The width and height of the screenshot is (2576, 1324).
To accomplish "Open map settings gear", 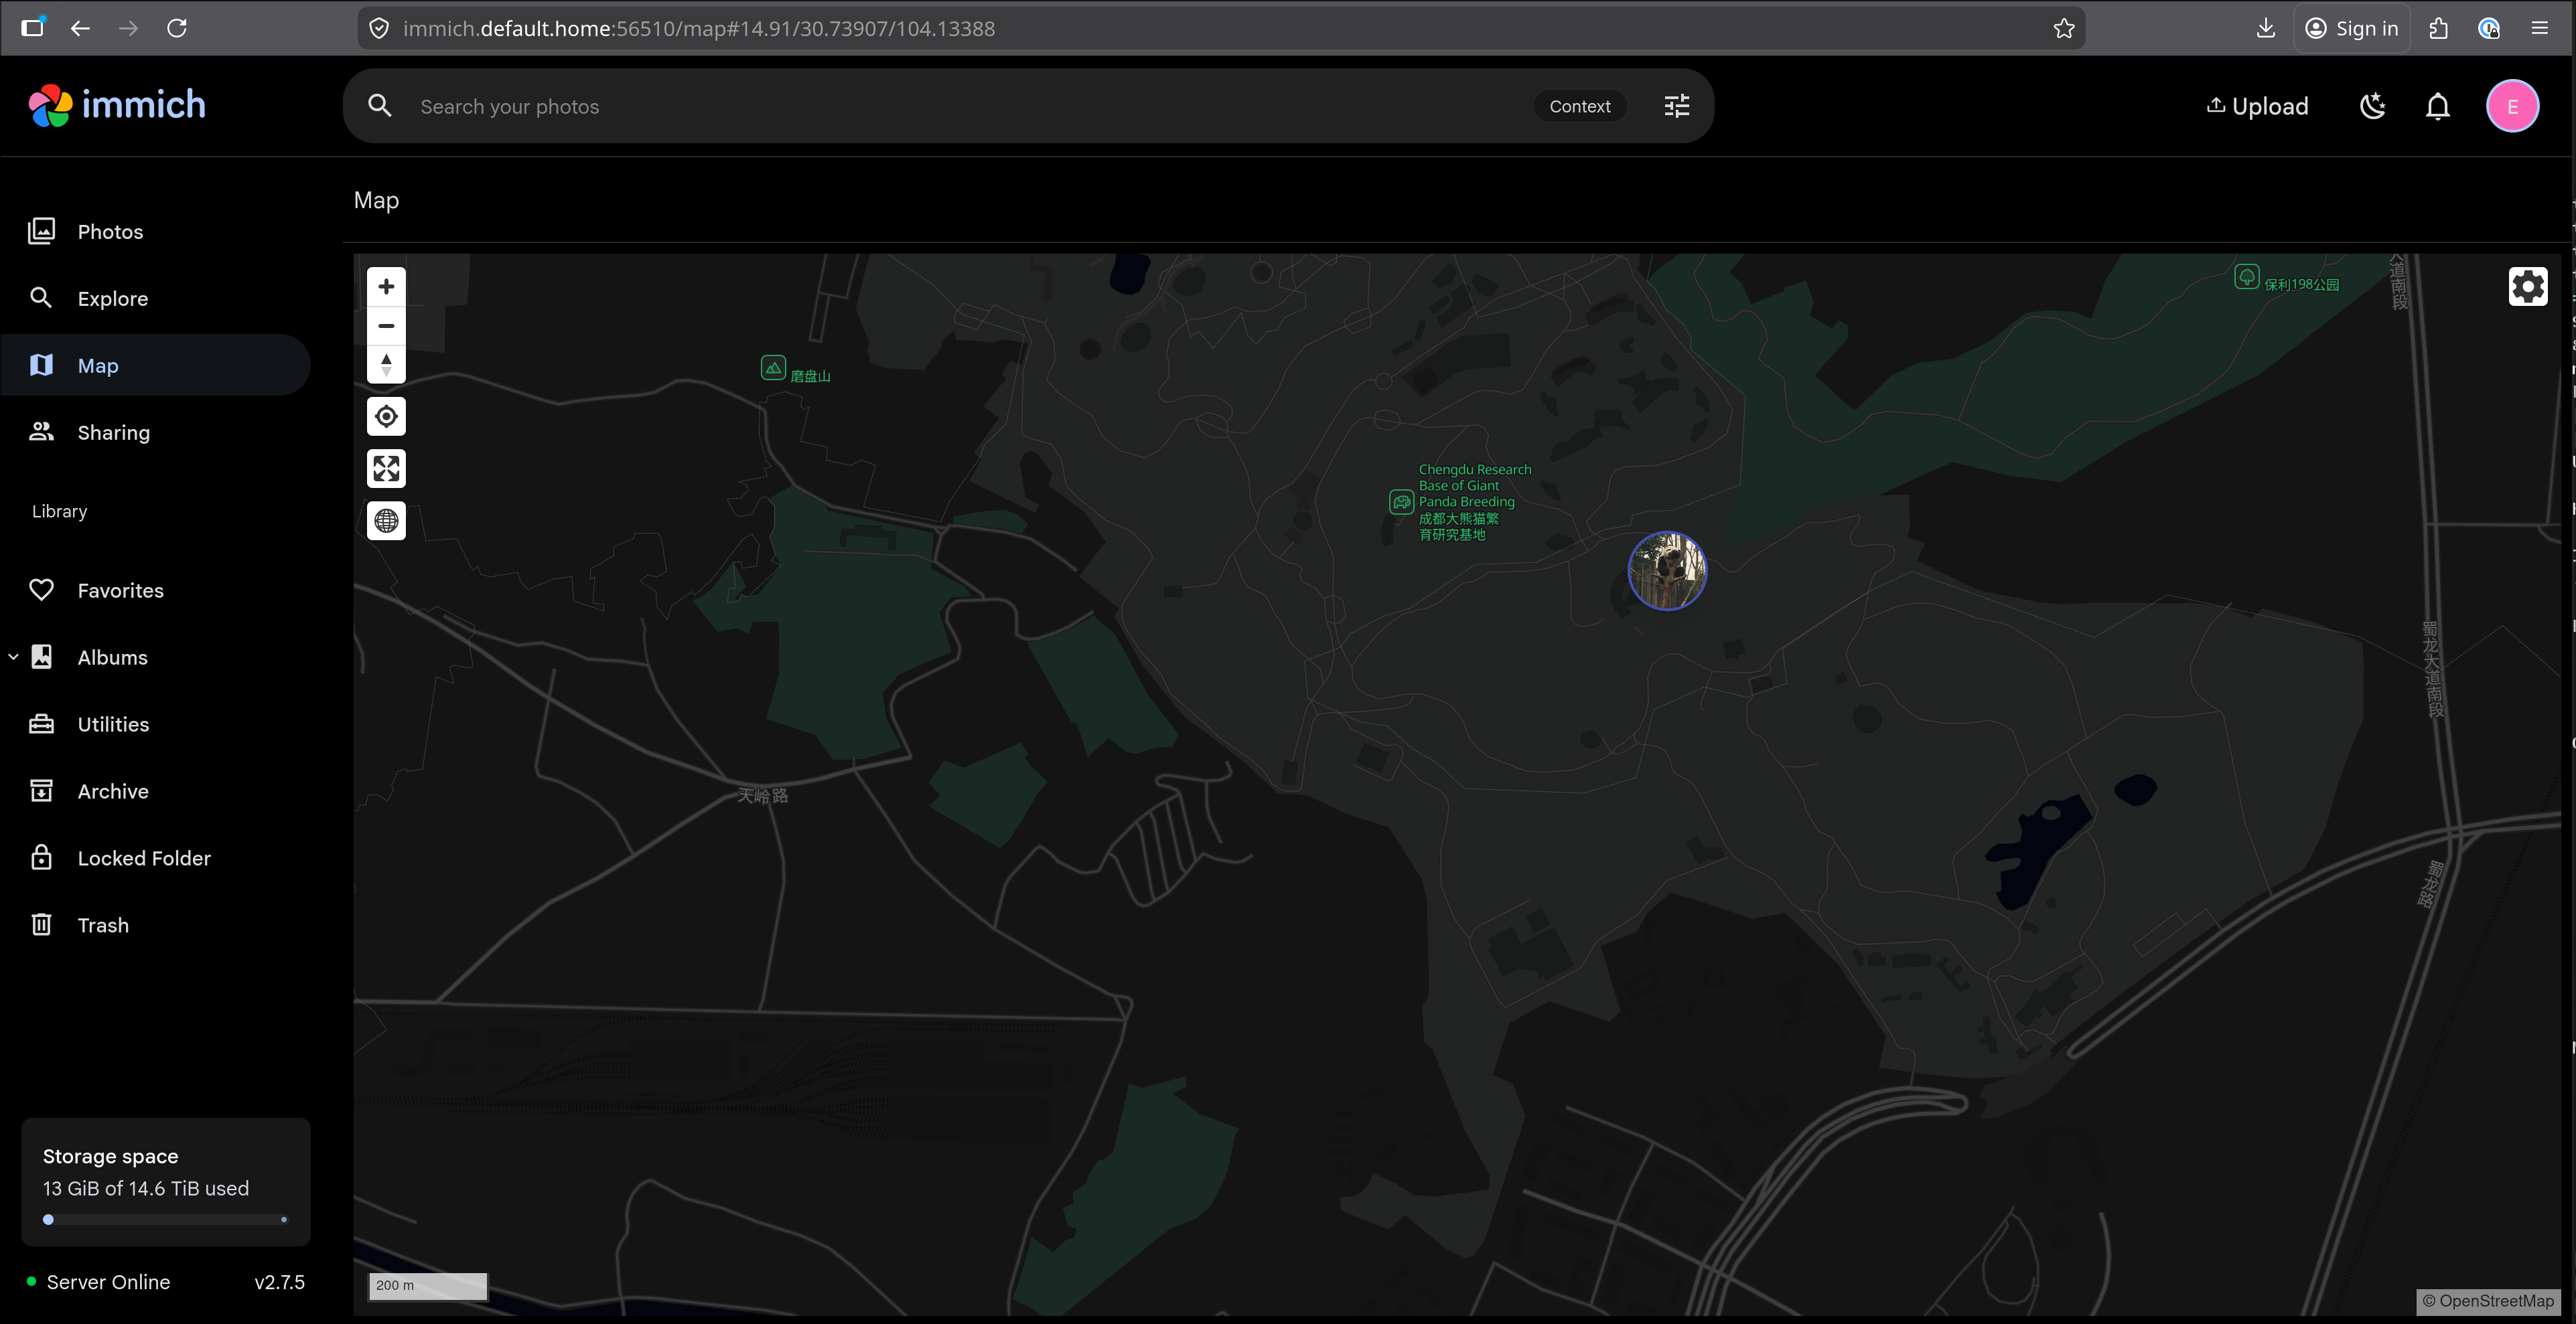I will [2527, 286].
